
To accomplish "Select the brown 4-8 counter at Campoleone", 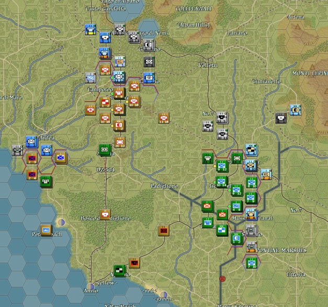I will tap(119, 93).
